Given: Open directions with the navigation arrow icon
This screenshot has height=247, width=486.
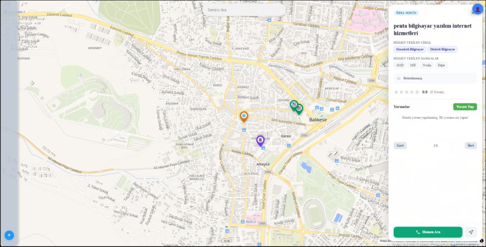Looking at the screenshot, I should click(471, 232).
